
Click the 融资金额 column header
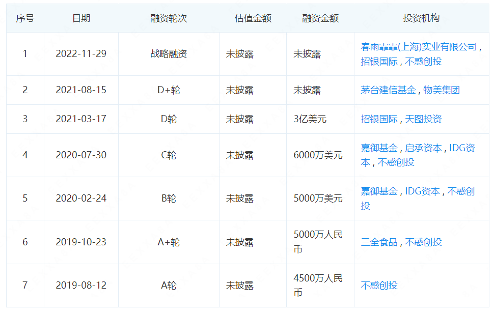pos(320,18)
